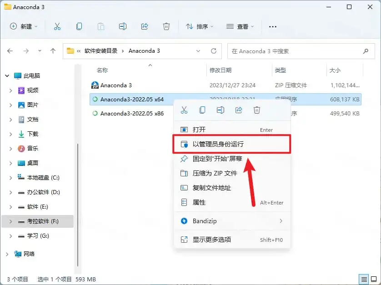Expand the 本地磁盘 (C:) drive node
This screenshot has width=381, height=285.
(x=11, y=178)
